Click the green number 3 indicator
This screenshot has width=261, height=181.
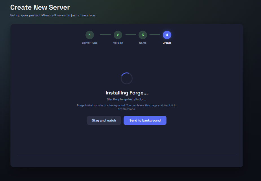(x=142, y=35)
